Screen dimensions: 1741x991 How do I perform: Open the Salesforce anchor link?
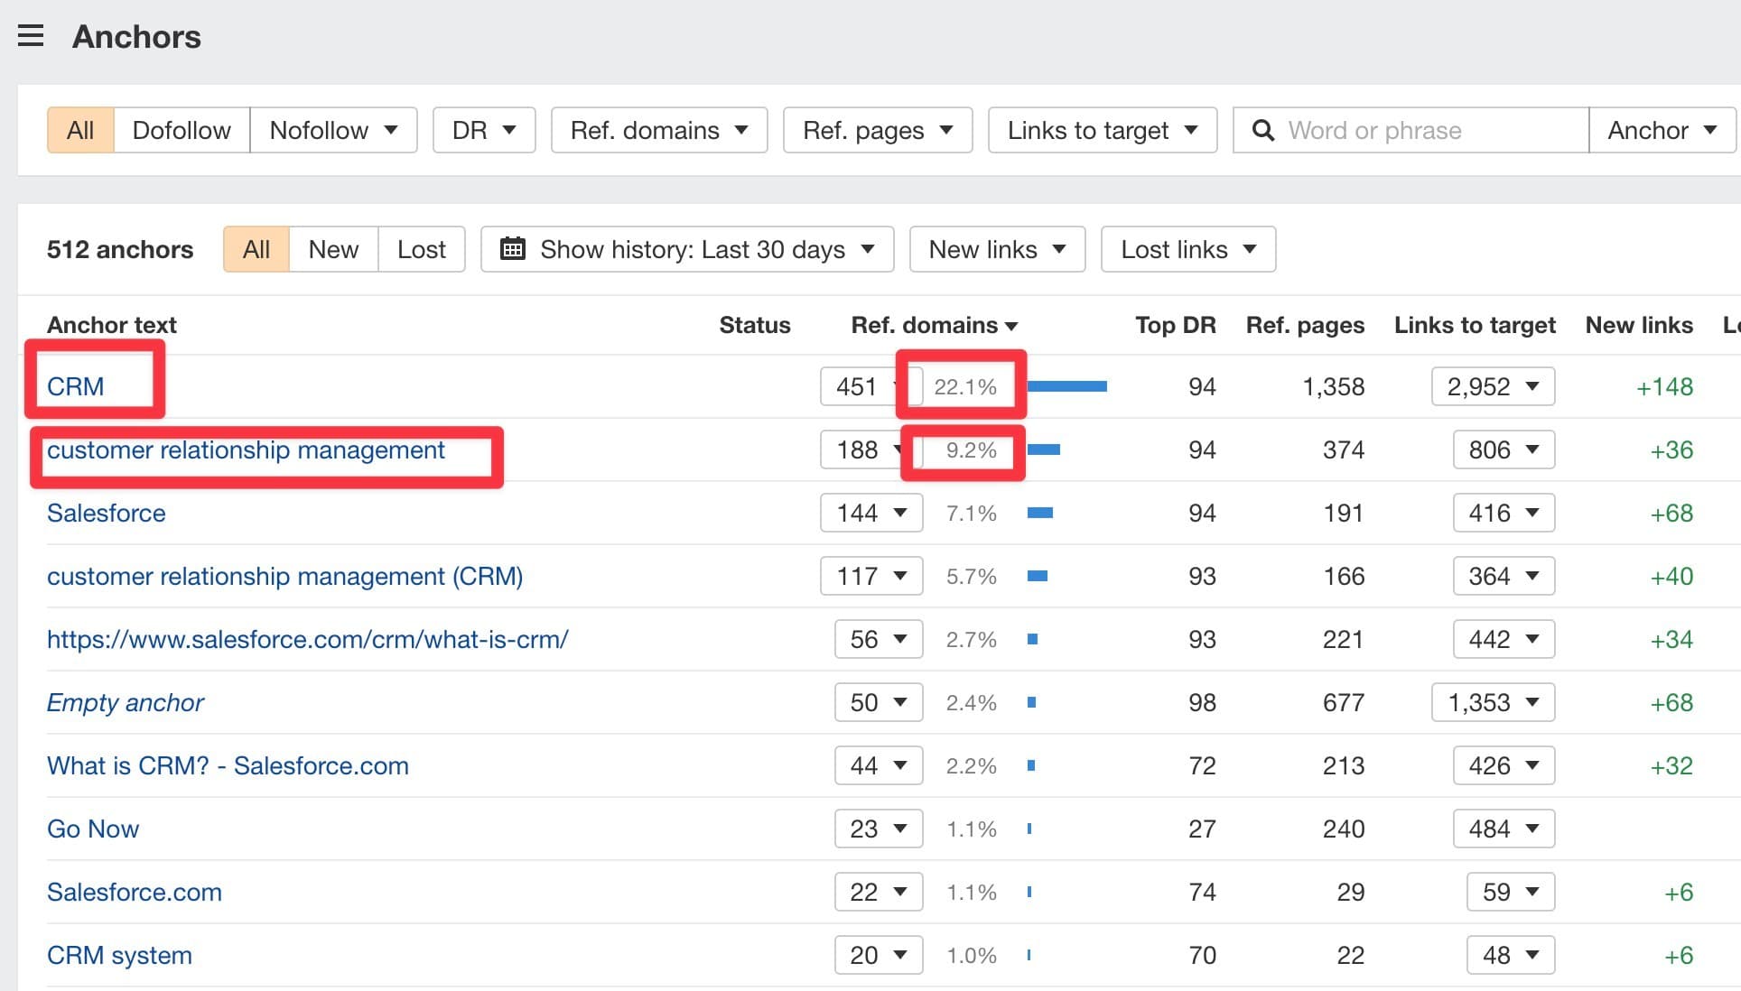107,513
